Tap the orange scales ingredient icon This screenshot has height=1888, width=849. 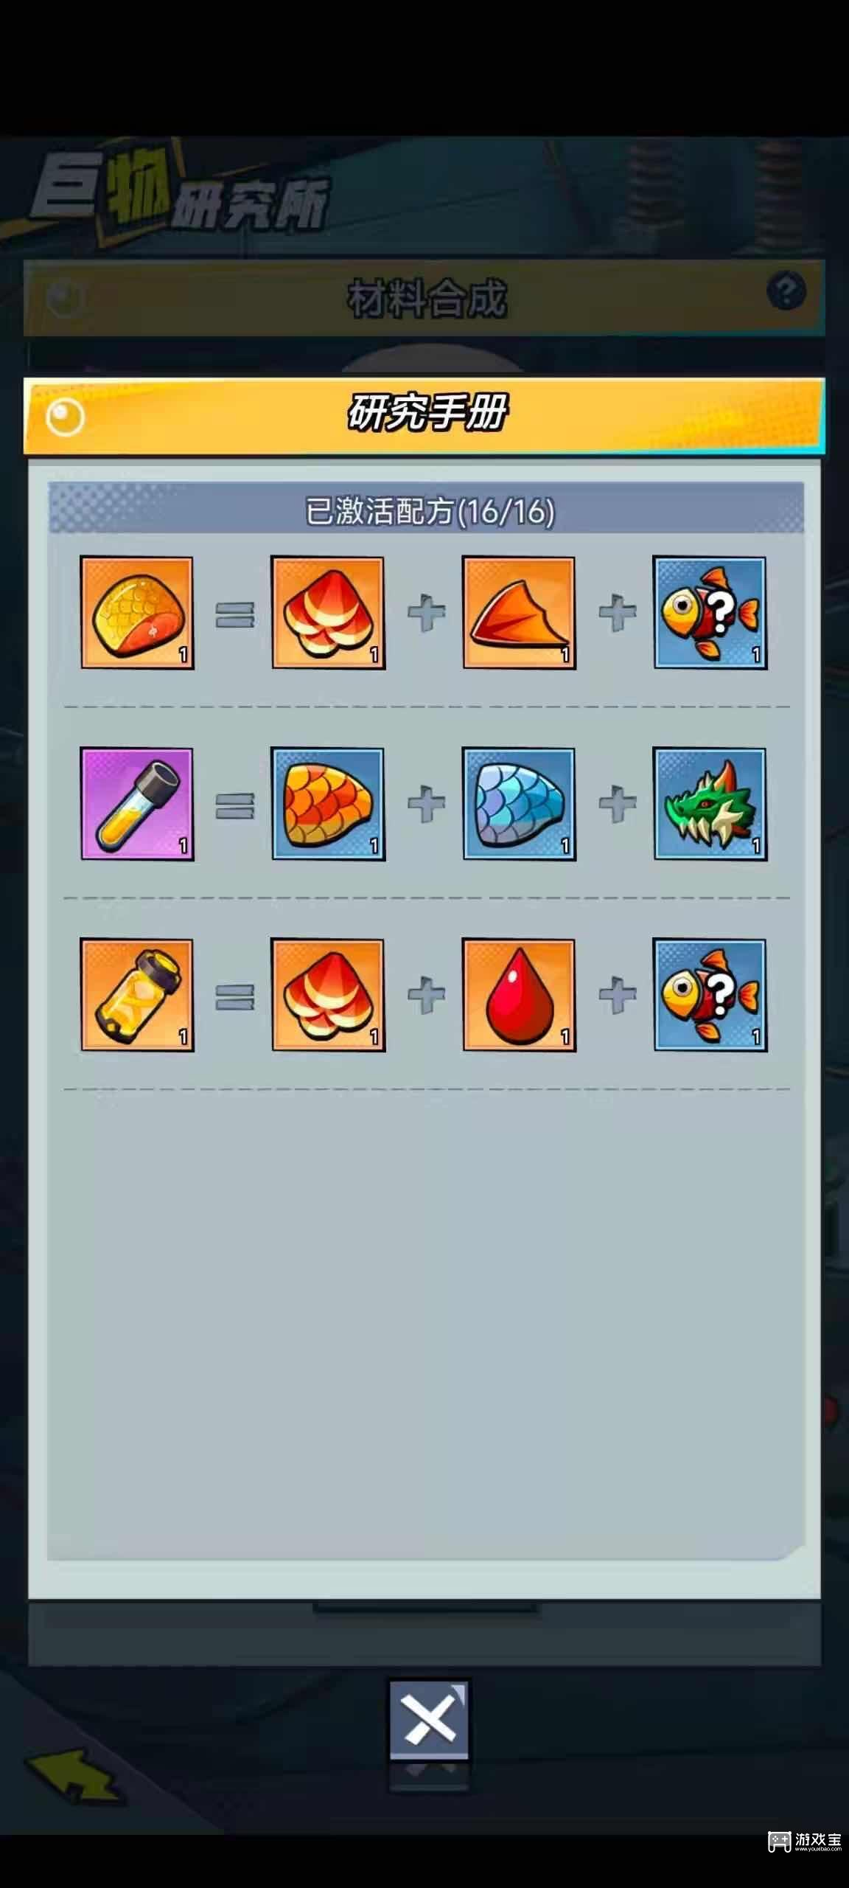point(328,804)
